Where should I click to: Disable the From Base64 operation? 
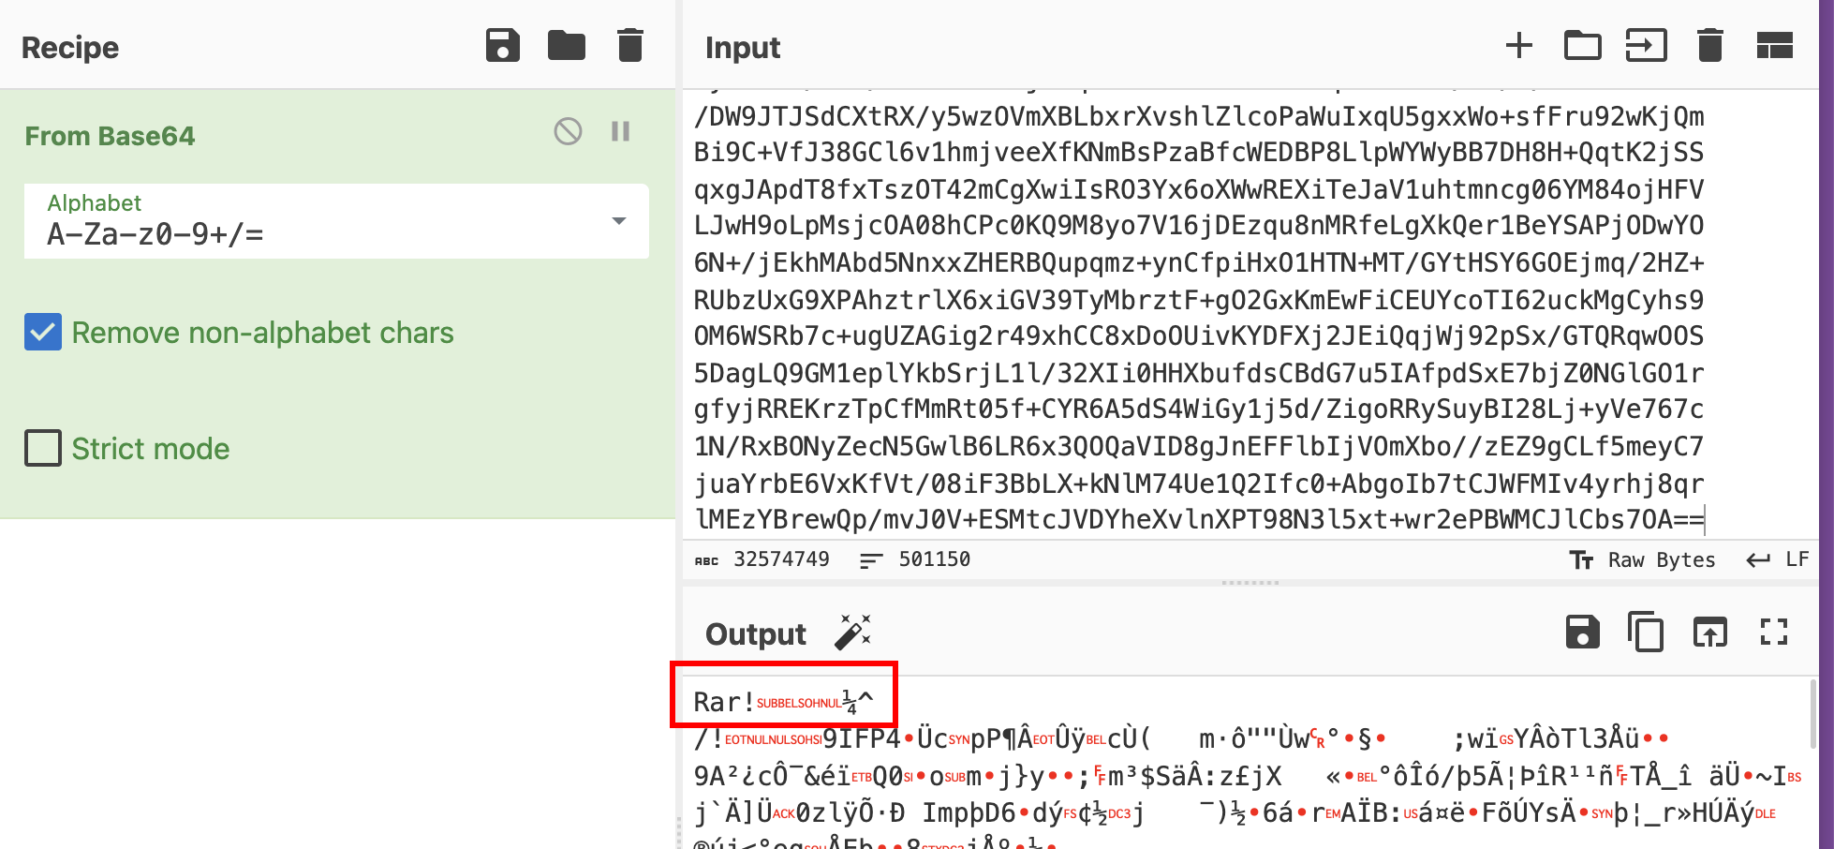[568, 131]
